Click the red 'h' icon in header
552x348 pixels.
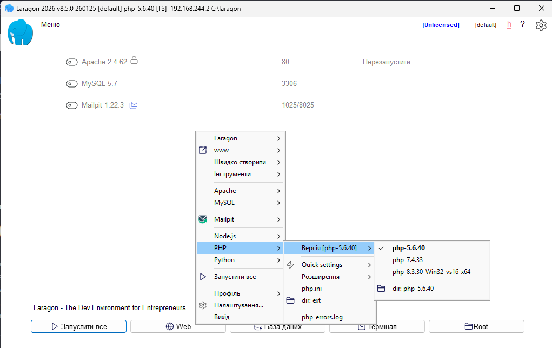coord(509,24)
